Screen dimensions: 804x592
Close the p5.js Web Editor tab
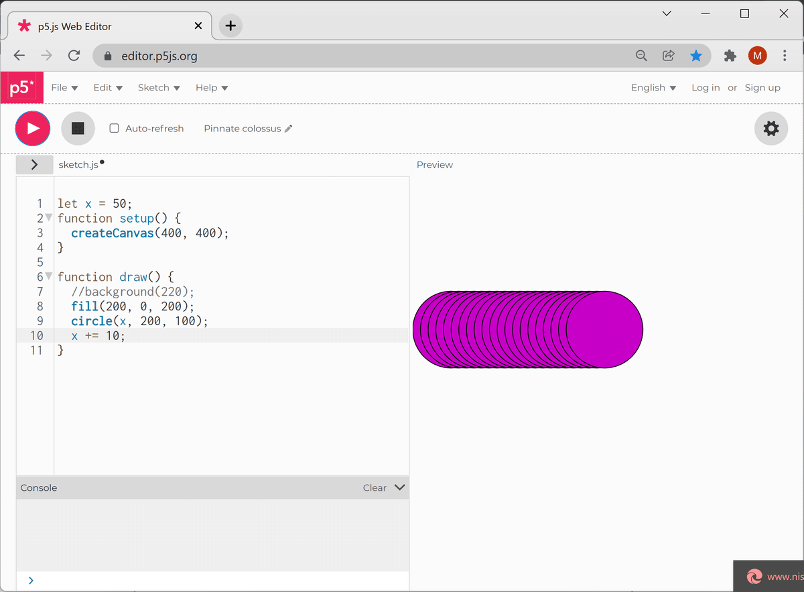(x=198, y=26)
